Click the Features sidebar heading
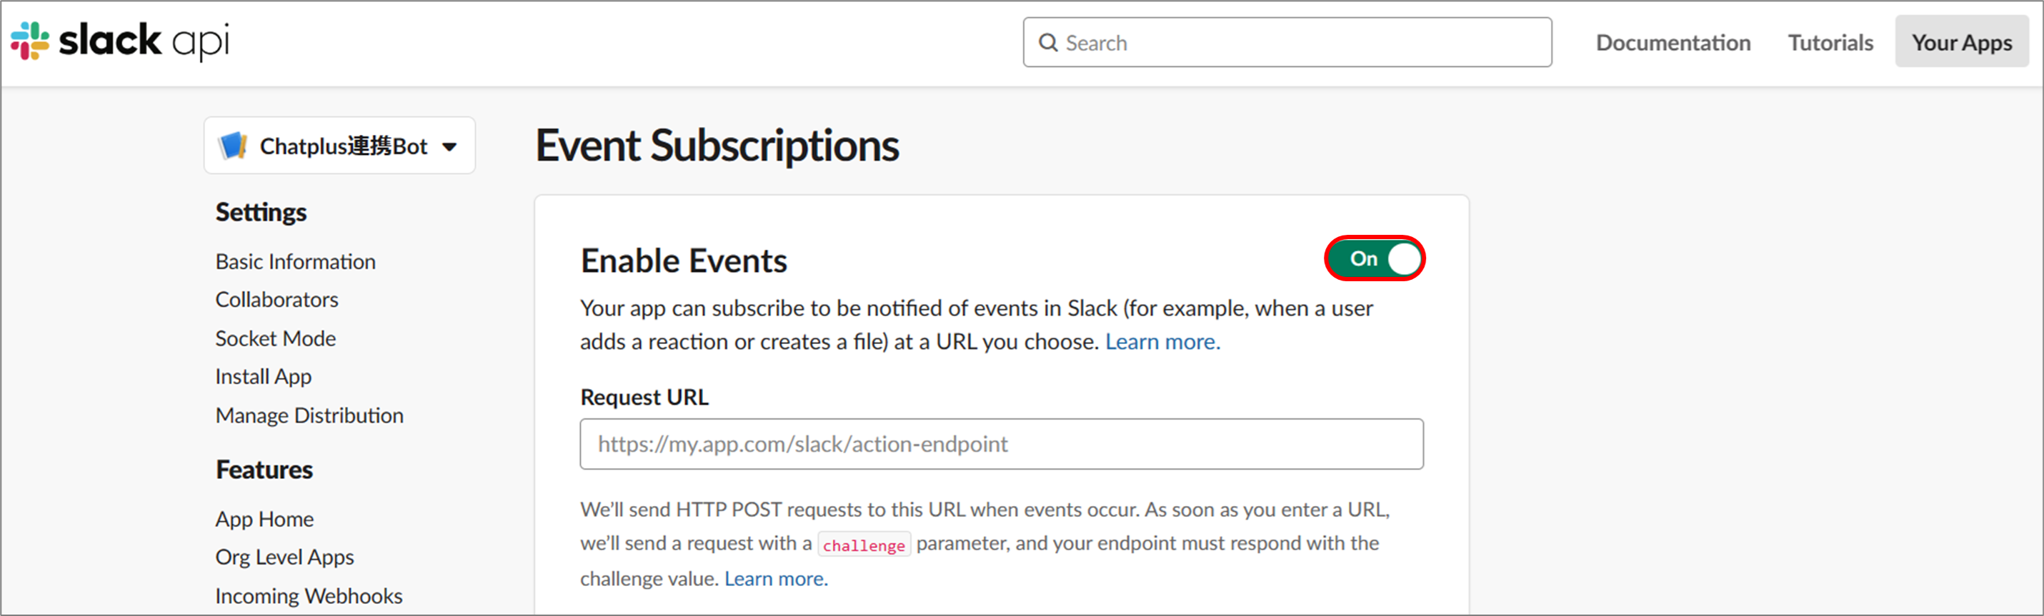This screenshot has width=2044, height=616. [264, 470]
